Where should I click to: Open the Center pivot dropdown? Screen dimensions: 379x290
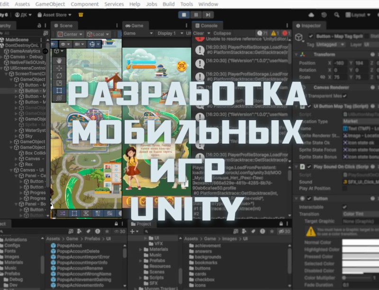(70, 34)
